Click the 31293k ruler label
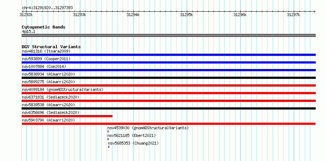 point(79,15)
